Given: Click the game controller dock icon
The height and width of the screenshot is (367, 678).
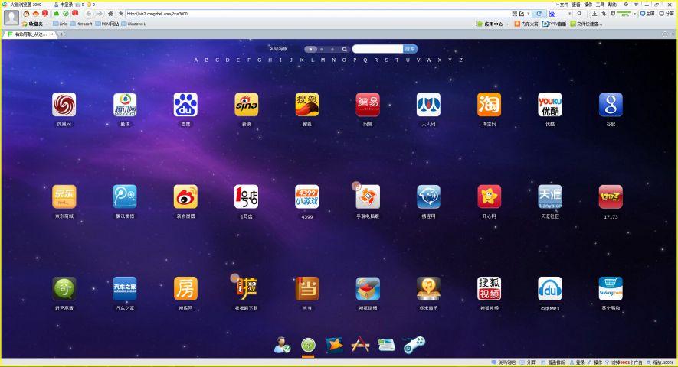Looking at the screenshot, I should (414, 345).
